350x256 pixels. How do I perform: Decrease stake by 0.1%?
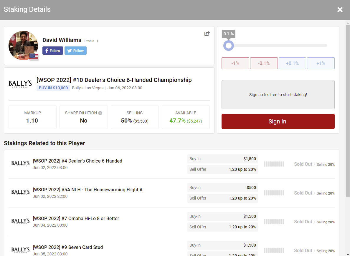[264, 63]
